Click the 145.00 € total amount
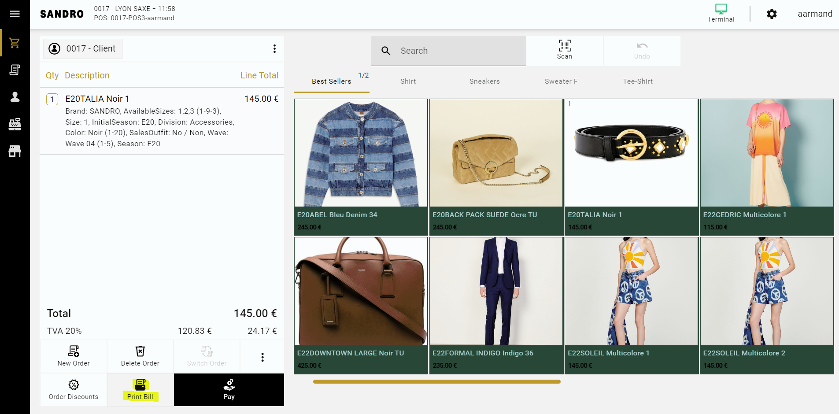Screen dimensions: 839x414 click(255, 314)
